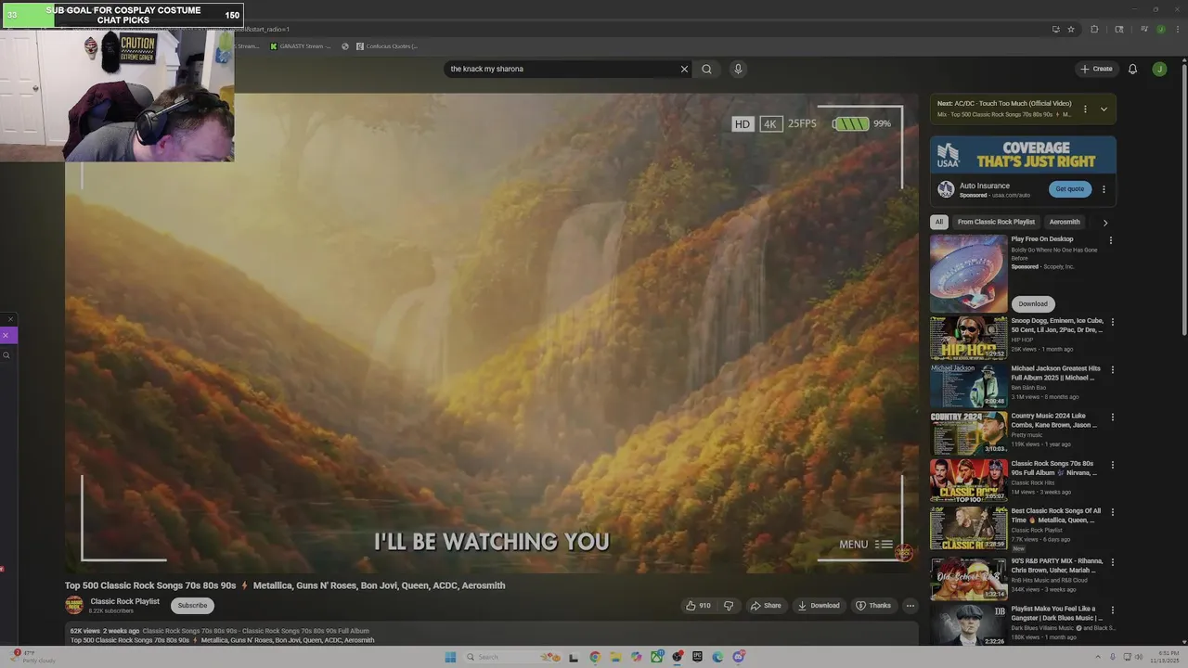Open the Snoop Dogg, Eminem hip hop video thumbnail
Viewport: 1188px width, 668px height.
(x=969, y=338)
